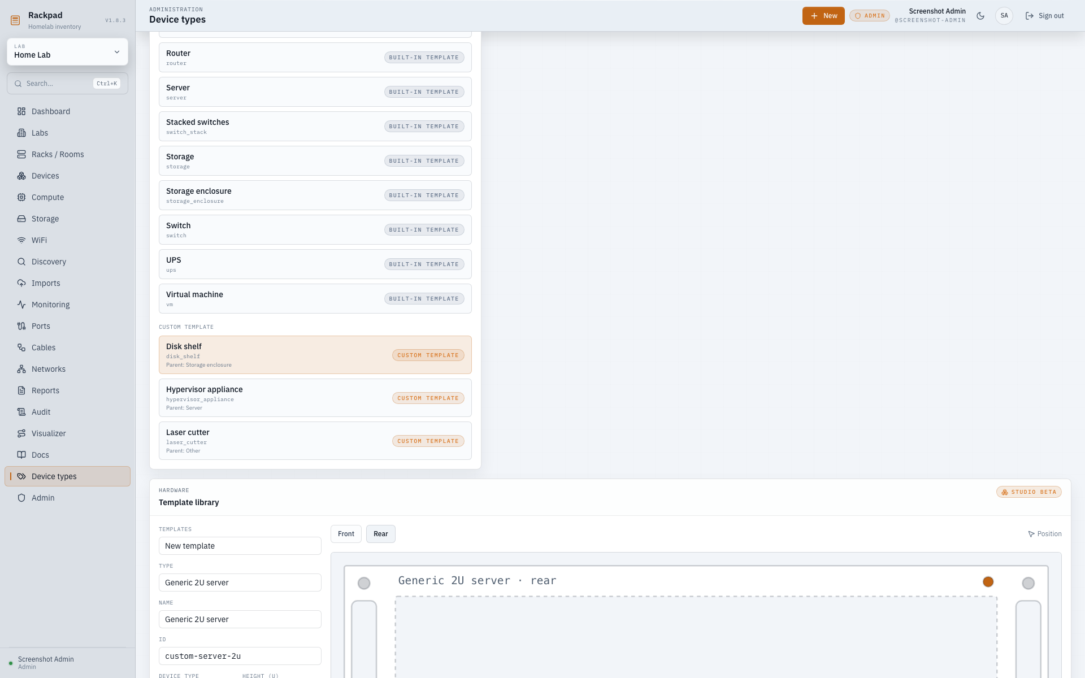The width and height of the screenshot is (1085, 678).
Task: Toggle dark mode moon icon
Action: (x=980, y=16)
